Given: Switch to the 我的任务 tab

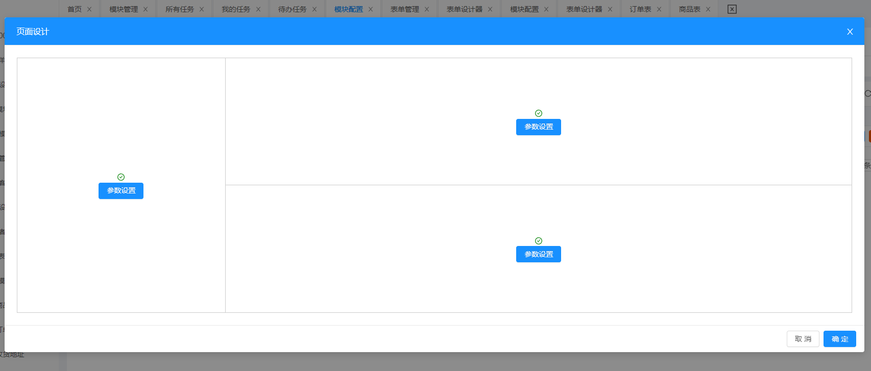Looking at the screenshot, I should click(236, 9).
